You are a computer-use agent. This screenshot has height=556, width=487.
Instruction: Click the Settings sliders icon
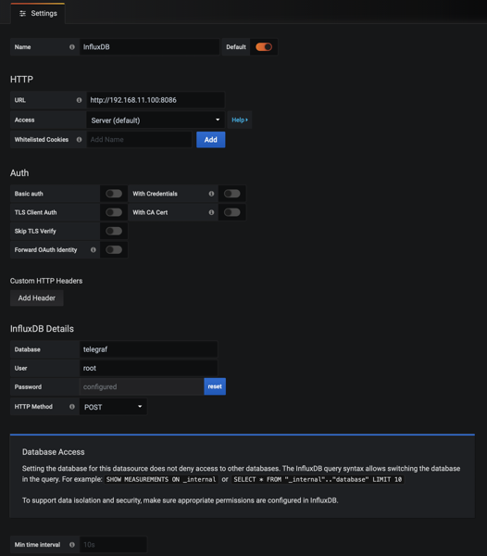pos(22,14)
